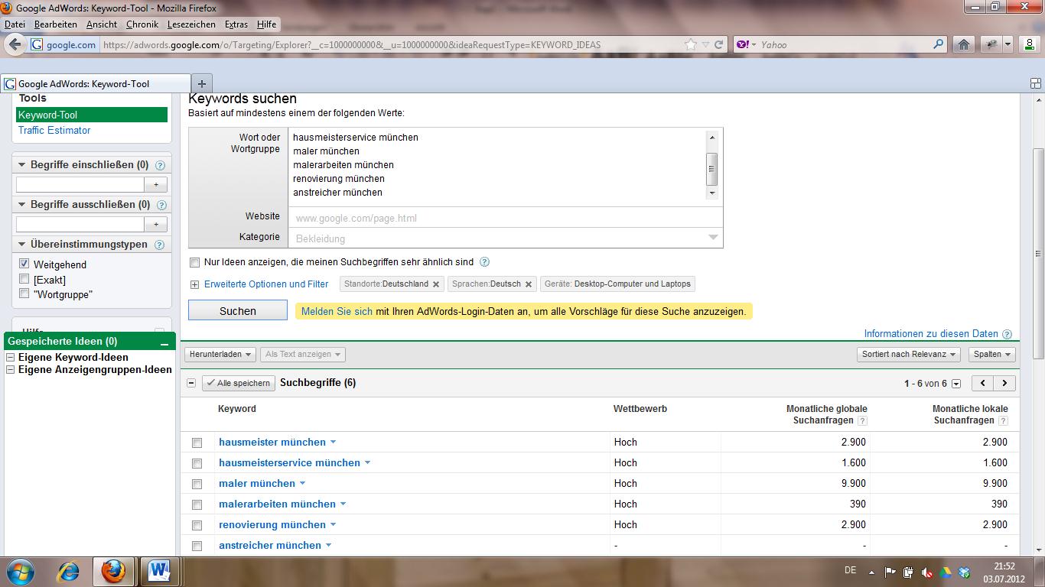1045x587 pixels.
Task: Open the Traffic Estimator link
Action: pyautogui.click(x=54, y=130)
